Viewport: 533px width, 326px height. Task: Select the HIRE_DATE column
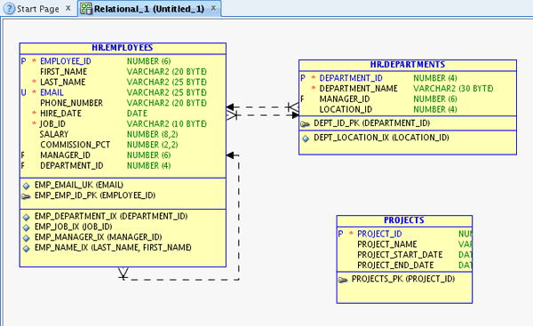pyautogui.click(x=60, y=114)
